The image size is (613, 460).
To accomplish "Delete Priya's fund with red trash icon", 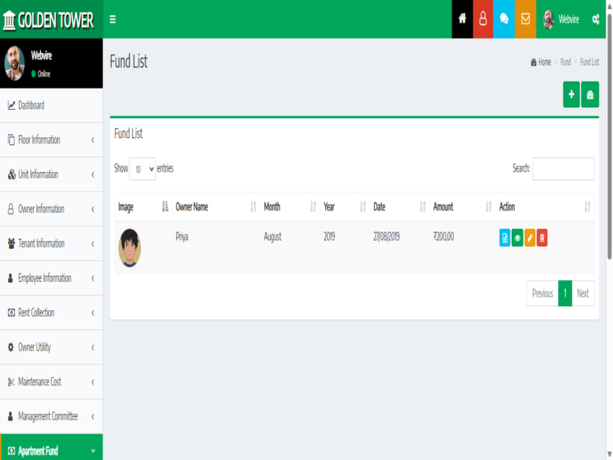I will (x=542, y=238).
